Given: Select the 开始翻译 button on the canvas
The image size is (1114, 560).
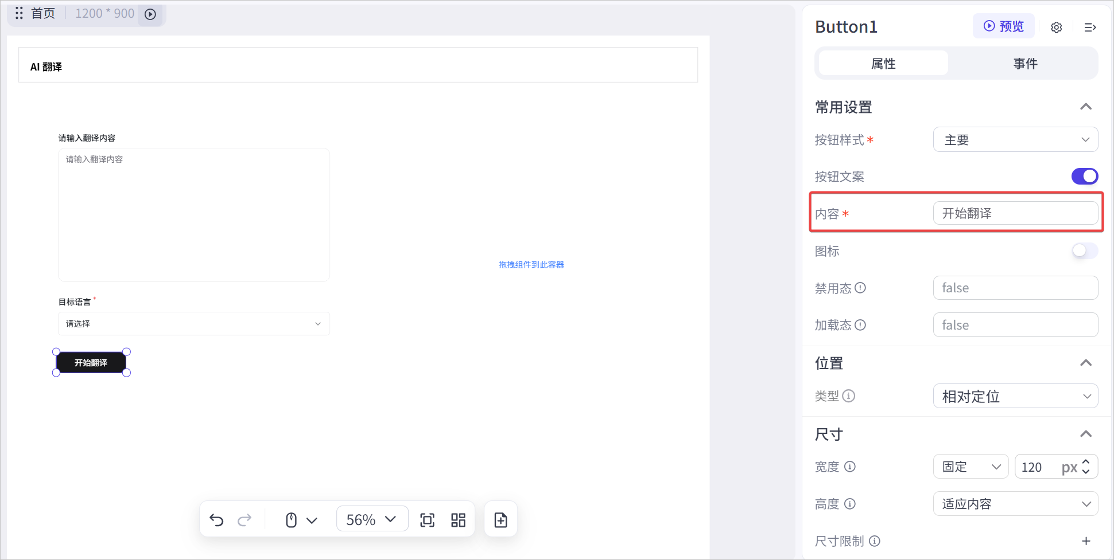Looking at the screenshot, I should (91, 362).
